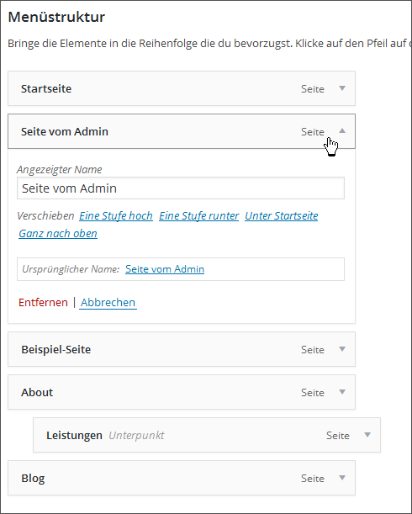Select the Beispiel-Seite menu item bar
412x514 pixels.
point(182,349)
